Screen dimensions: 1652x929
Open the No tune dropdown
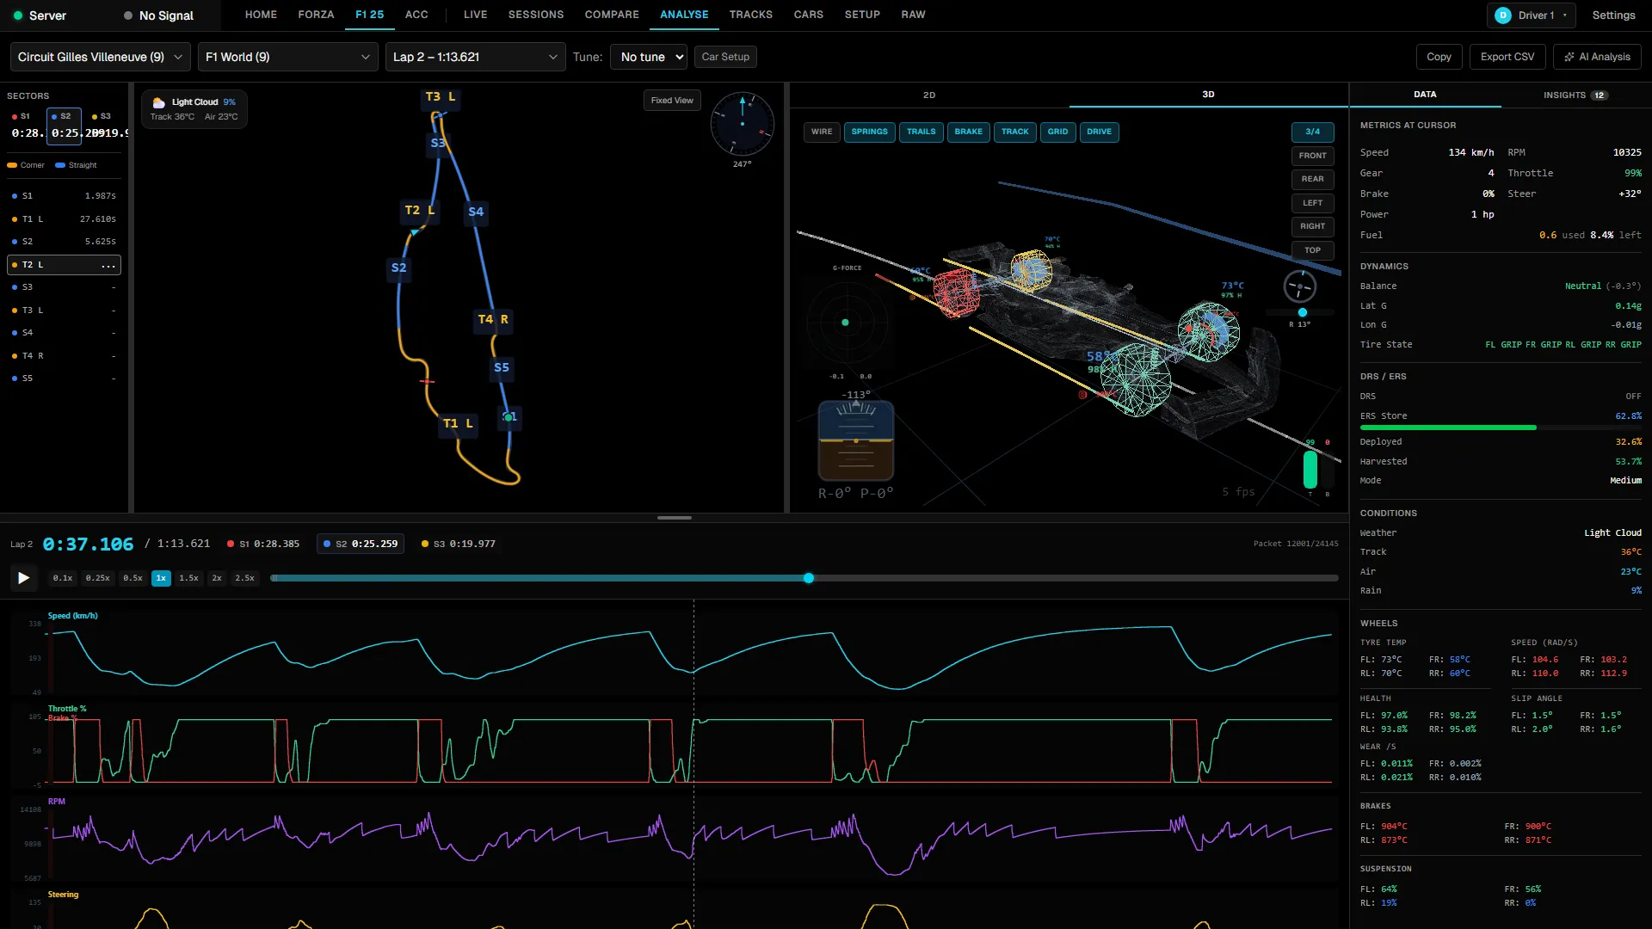[x=649, y=57]
